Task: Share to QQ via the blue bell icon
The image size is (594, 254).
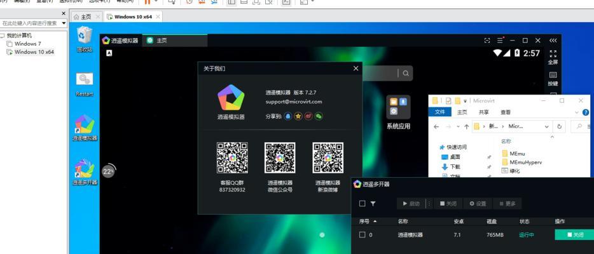Action: tap(288, 116)
